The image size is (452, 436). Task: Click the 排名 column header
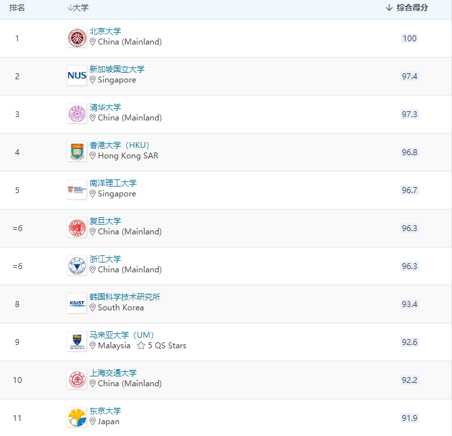pyautogui.click(x=17, y=8)
